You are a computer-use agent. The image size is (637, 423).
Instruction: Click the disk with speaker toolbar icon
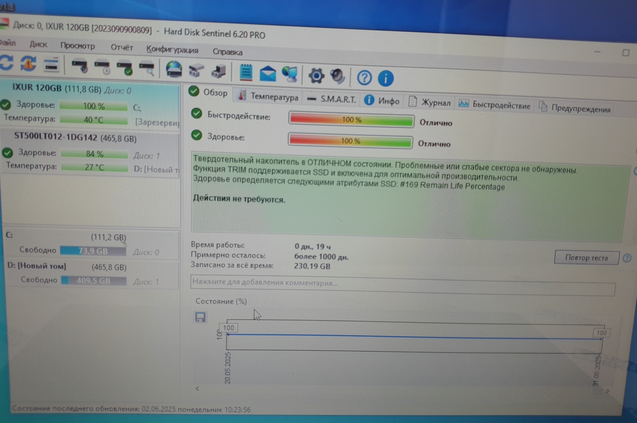[80, 66]
